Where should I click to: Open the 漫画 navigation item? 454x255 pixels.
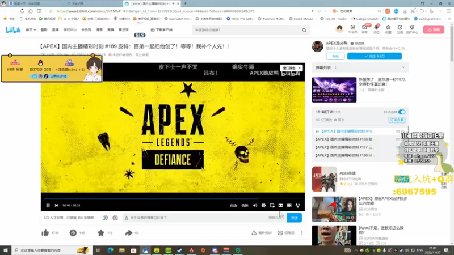pos(99,30)
